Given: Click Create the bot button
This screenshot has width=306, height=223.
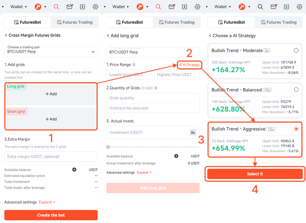Looking at the screenshot, I should pyautogui.click(x=51, y=215).
